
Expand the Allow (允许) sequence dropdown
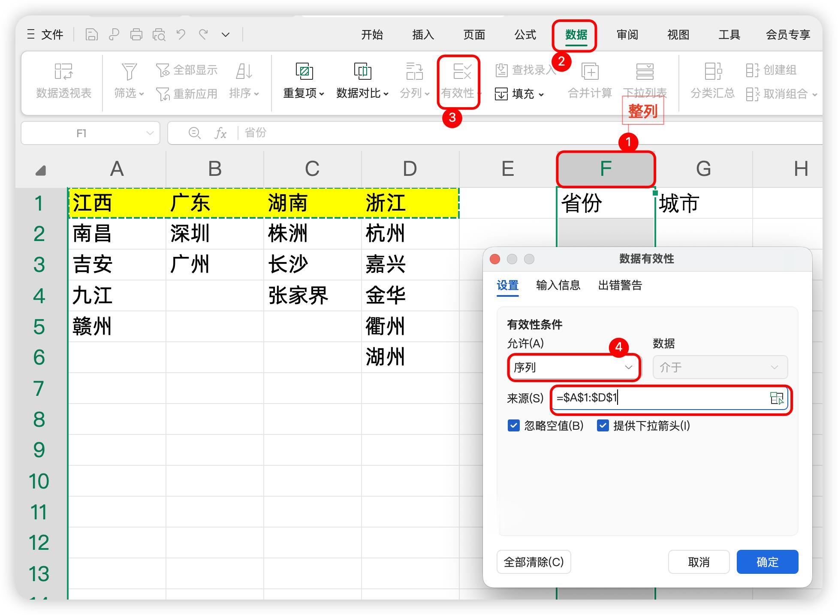click(628, 368)
